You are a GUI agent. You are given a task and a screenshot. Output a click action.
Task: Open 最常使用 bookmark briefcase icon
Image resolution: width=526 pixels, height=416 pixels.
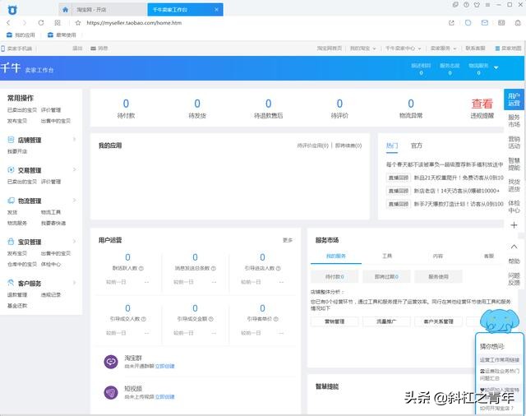[x=50, y=35]
